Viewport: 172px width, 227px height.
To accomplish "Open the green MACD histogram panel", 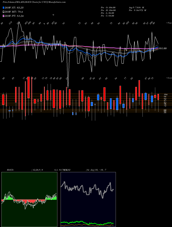I will (x=29, y=199).
